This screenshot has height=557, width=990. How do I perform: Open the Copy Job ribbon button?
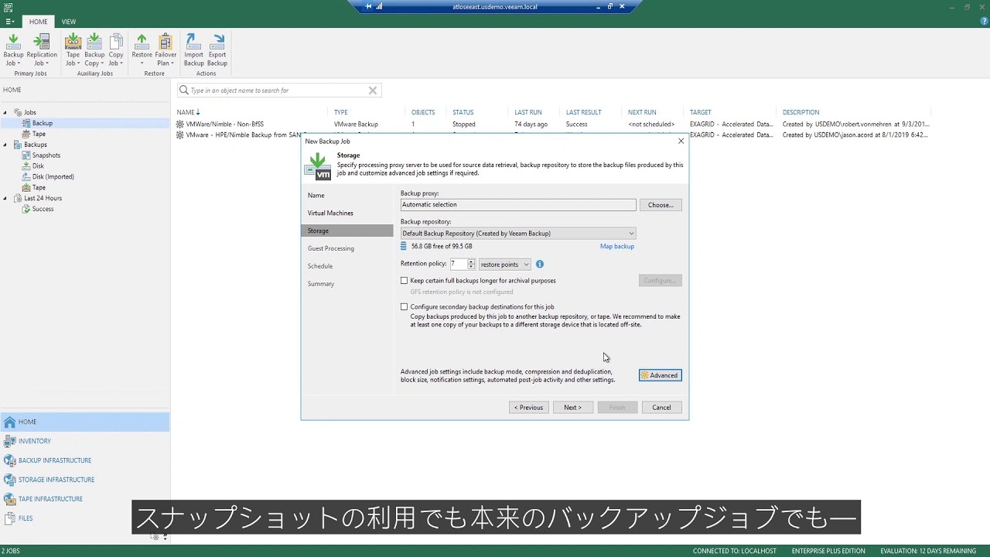point(116,50)
